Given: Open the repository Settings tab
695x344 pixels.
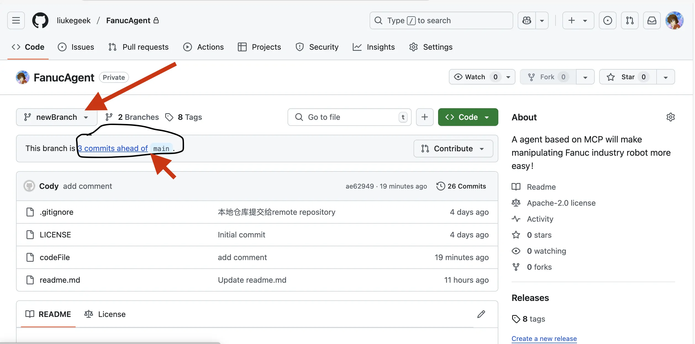Looking at the screenshot, I should click(x=431, y=47).
